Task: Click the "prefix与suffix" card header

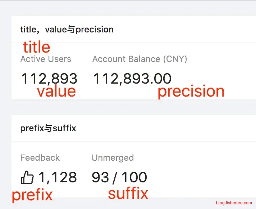Action: tap(48, 128)
